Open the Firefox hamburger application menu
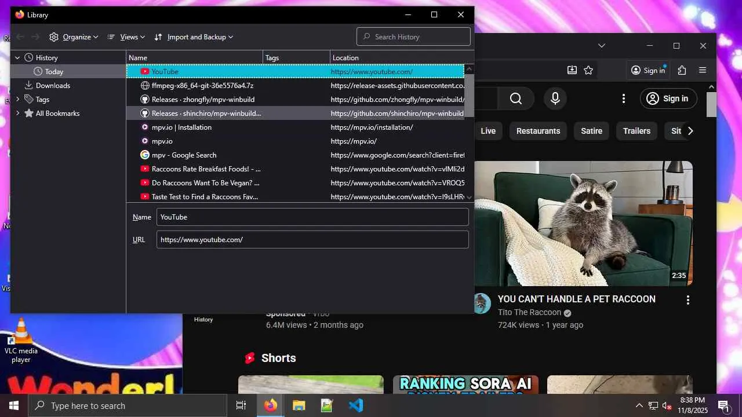This screenshot has height=417, width=742. point(703,70)
